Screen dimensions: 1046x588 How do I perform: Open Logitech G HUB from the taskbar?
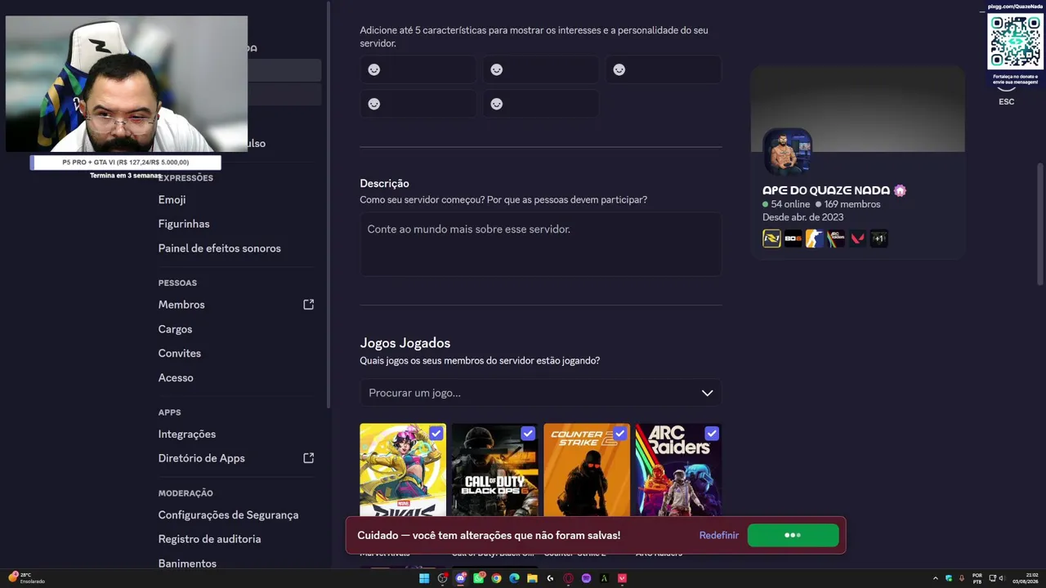pyautogui.click(x=550, y=578)
